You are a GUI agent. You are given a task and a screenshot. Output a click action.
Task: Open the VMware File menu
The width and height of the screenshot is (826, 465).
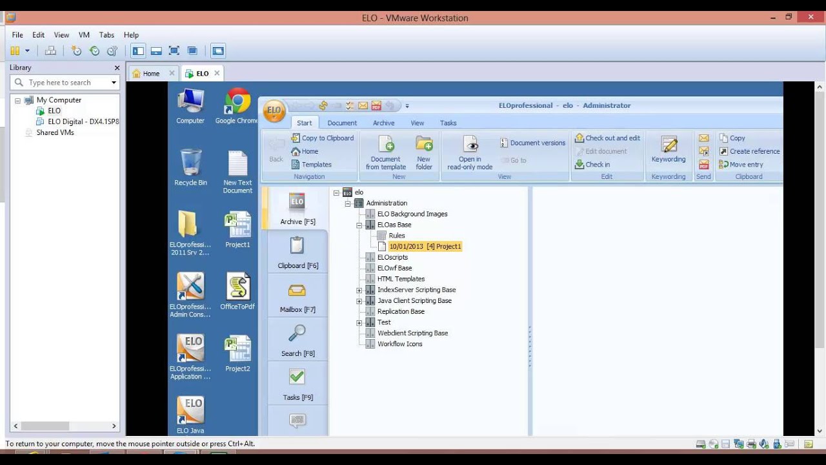17,35
